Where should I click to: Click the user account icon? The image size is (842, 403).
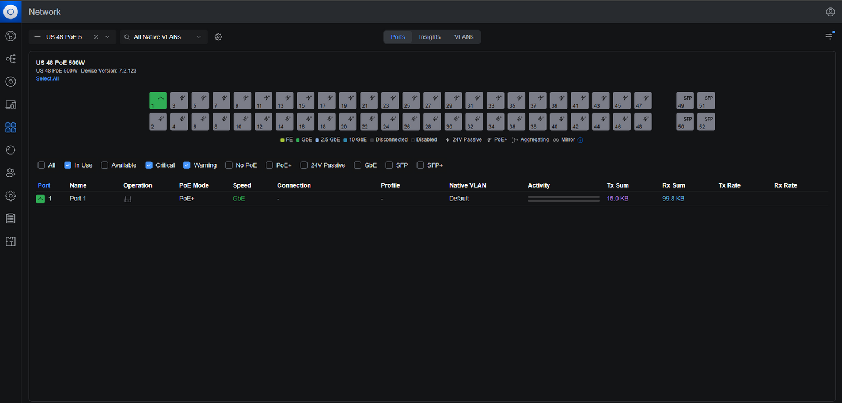[830, 12]
